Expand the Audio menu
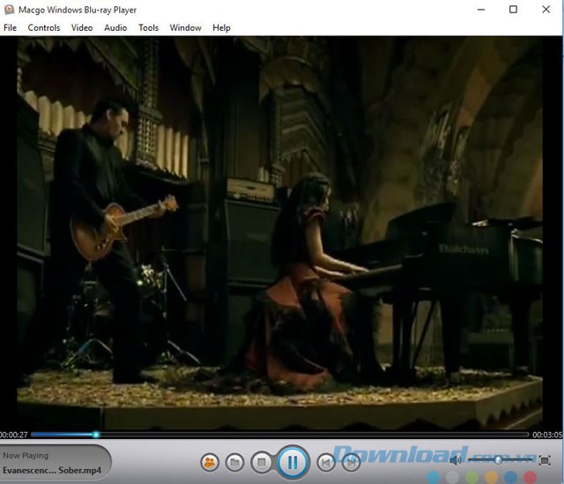This screenshot has height=484, width=564. (x=115, y=27)
